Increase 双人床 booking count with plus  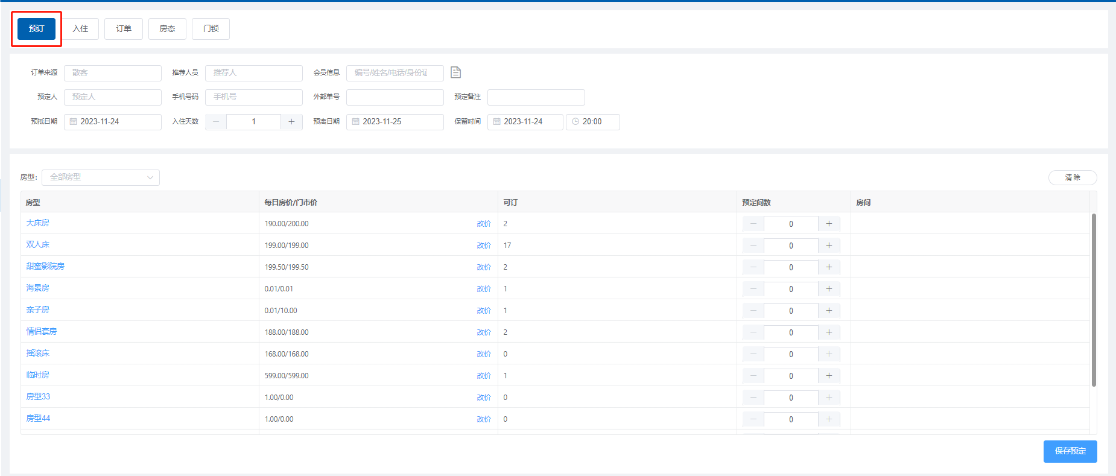click(829, 246)
